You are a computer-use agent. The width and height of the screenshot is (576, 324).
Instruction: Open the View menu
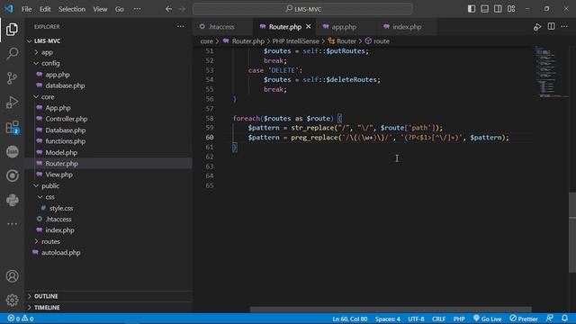[x=100, y=9]
